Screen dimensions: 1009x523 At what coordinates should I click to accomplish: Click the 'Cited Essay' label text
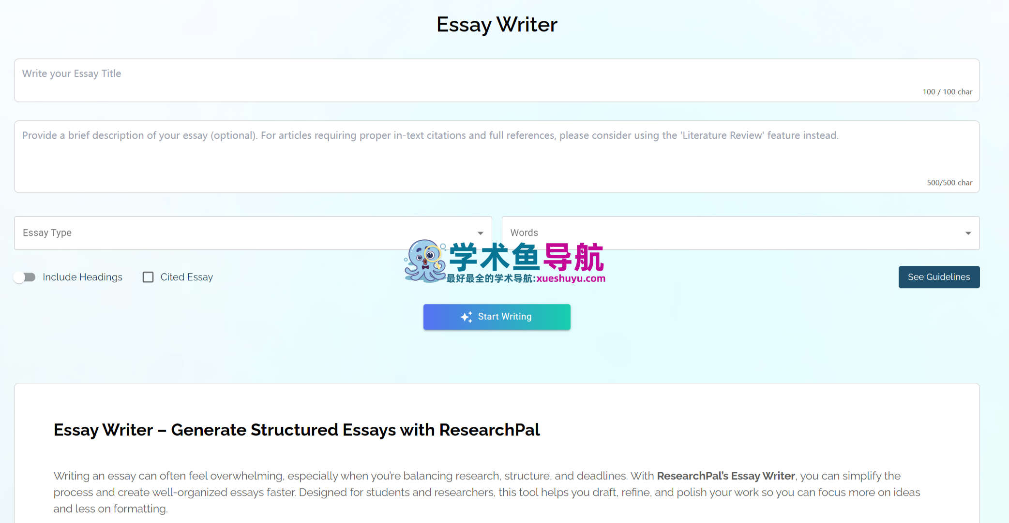coord(186,277)
